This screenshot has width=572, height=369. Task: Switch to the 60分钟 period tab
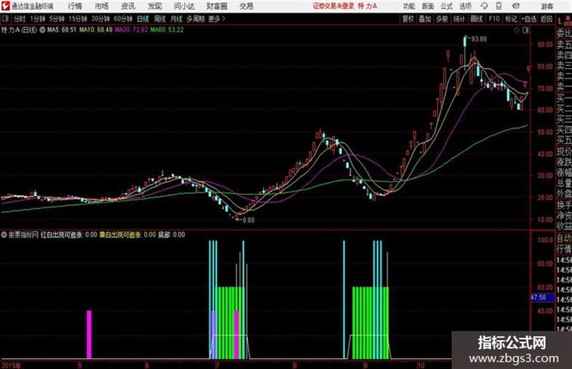click(x=123, y=19)
